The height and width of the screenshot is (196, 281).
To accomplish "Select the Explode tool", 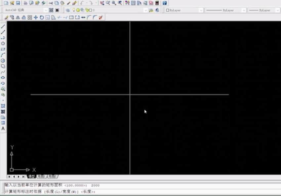I will click(101, 18).
